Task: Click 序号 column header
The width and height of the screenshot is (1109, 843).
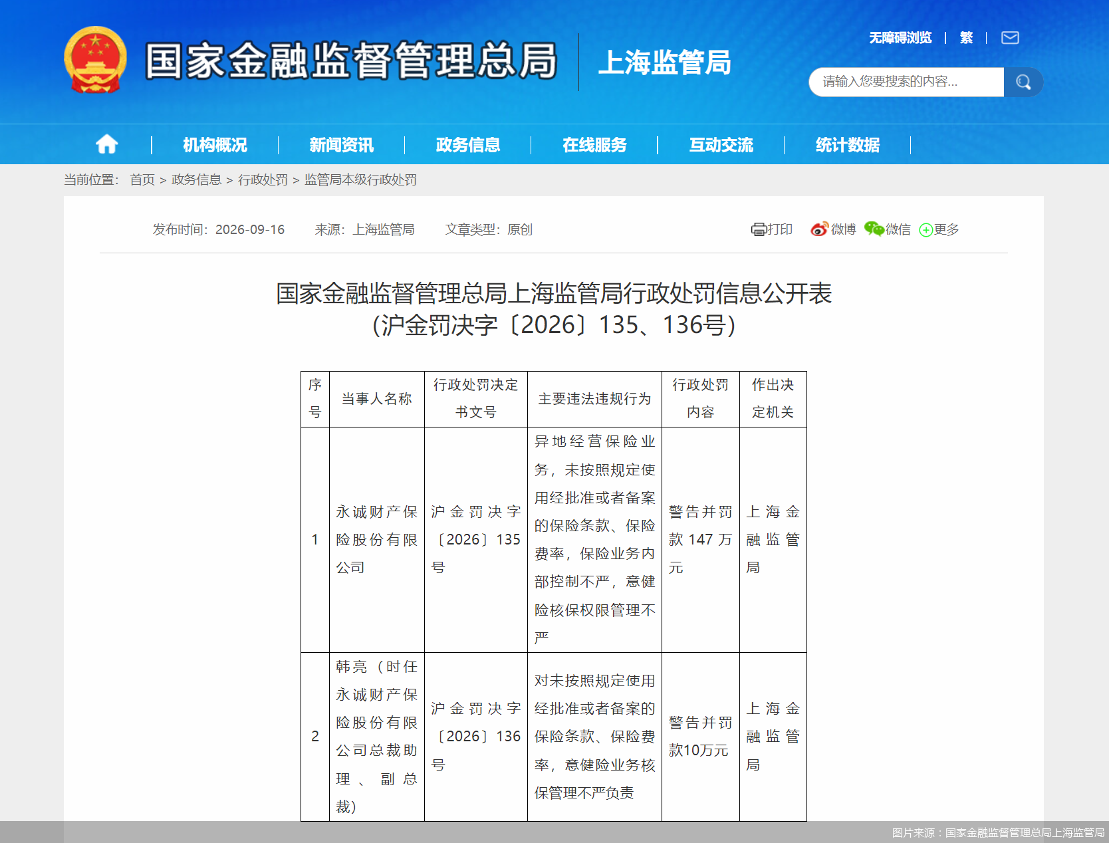Action: point(315,399)
